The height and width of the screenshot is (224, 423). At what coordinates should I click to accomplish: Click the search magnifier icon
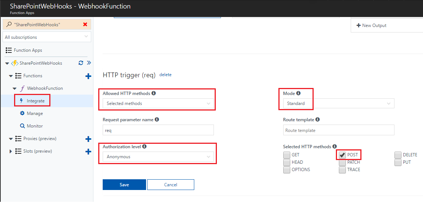click(9, 24)
